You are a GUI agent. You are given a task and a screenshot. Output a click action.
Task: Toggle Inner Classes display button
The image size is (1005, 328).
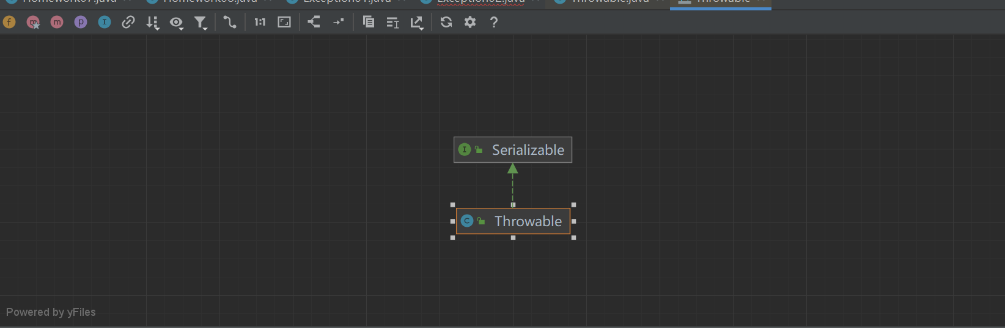105,23
